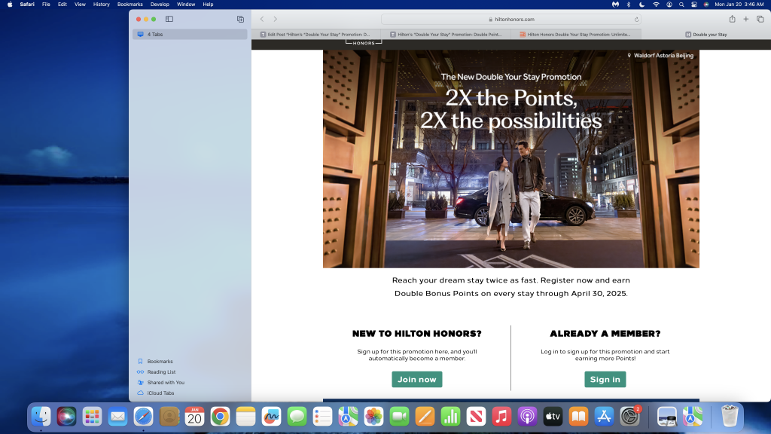The image size is (771, 434).
Task: Open the Bookmarks menu in menu bar
Action: (x=130, y=5)
